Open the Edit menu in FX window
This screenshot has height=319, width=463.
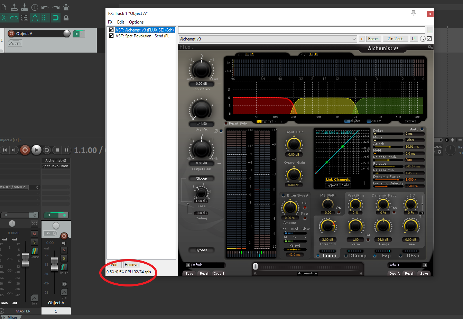click(x=121, y=22)
